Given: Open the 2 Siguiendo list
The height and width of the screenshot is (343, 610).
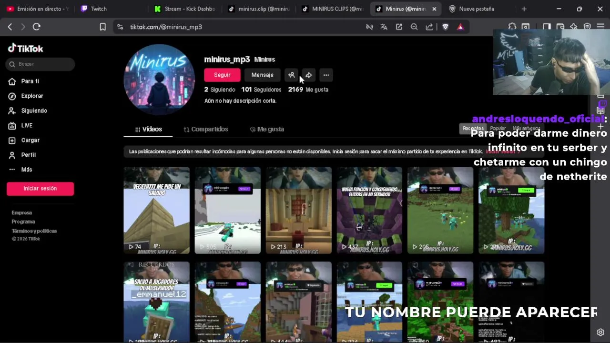Looking at the screenshot, I should pyautogui.click(x=220, y=90).
